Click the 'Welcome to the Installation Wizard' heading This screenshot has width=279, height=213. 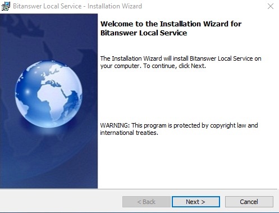[x=171, y=28]
